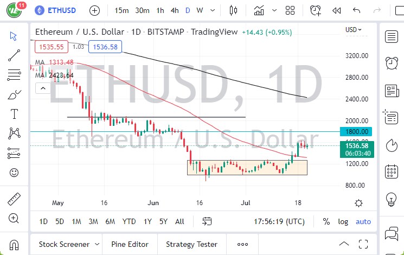Toggle percent scale mode

(326, 221)
